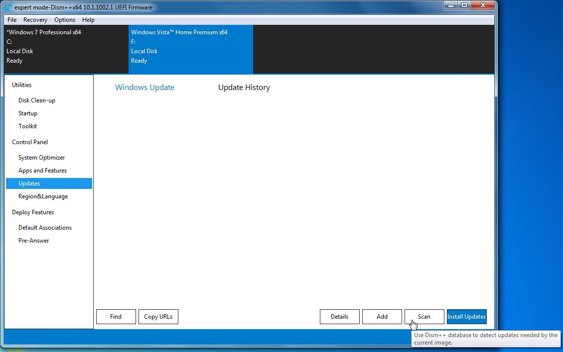Open the Options menu
Image resolution: width=563 pixels, height=352 pixels.
tap(65, 20)
